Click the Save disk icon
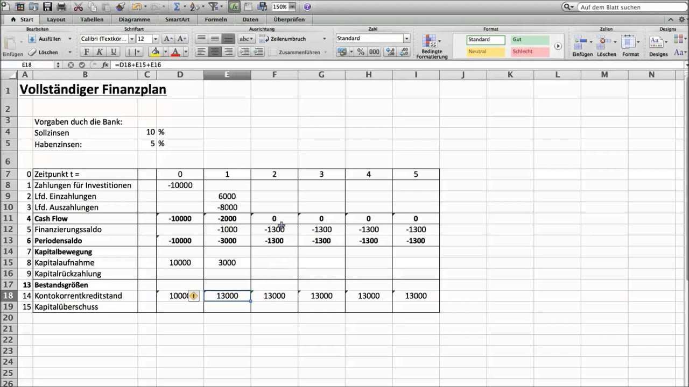Image resolution: width=689 pixels, height=387 pixels. pyautogui.click(x=47, y=7)
